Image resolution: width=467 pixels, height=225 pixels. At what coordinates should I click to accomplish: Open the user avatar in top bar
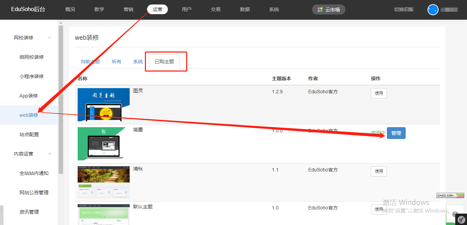(x=433, y=10)
